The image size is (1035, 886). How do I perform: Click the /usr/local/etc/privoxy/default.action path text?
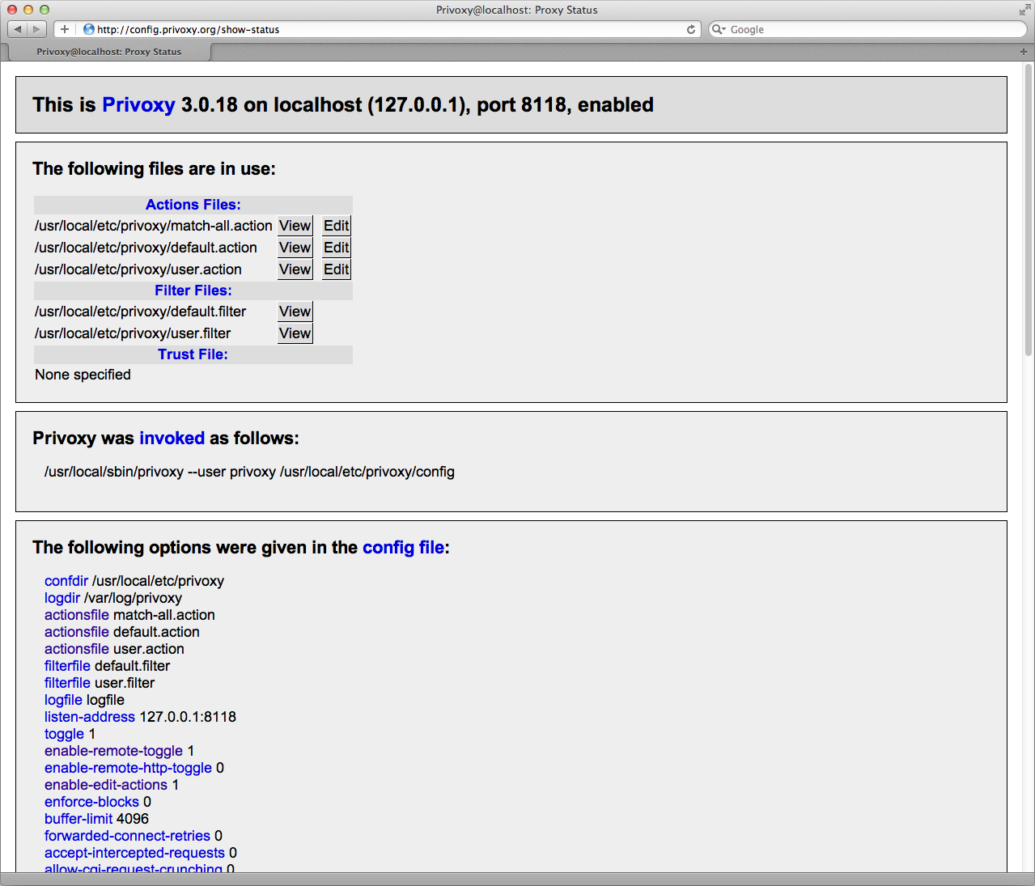(146, 248)
